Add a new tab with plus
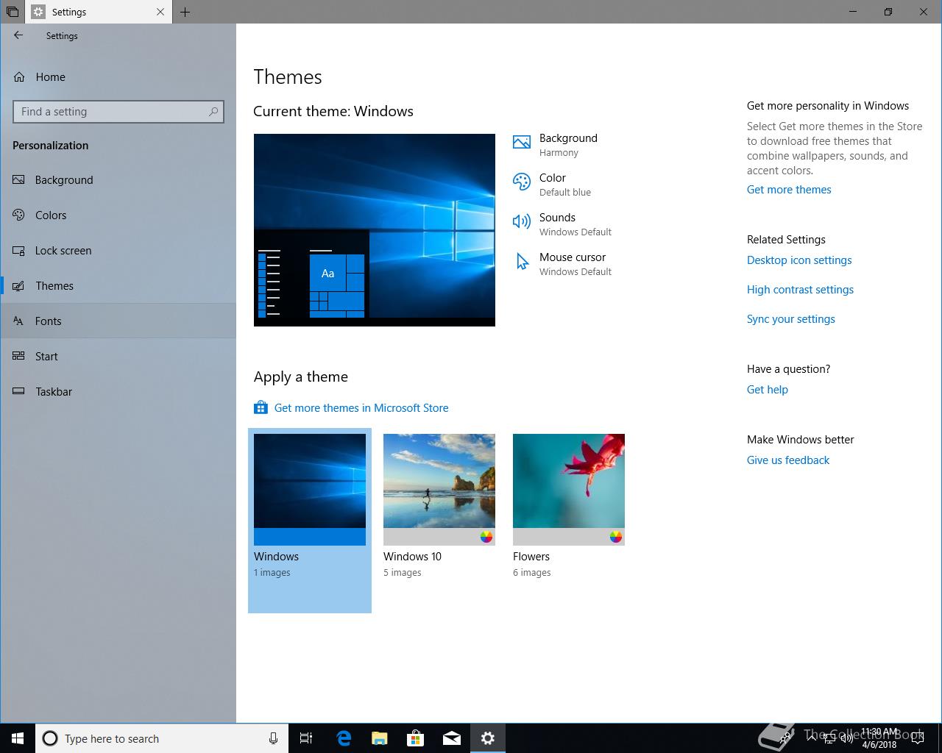The width and height of the screenshot is (942, 753). pos(185,12)
